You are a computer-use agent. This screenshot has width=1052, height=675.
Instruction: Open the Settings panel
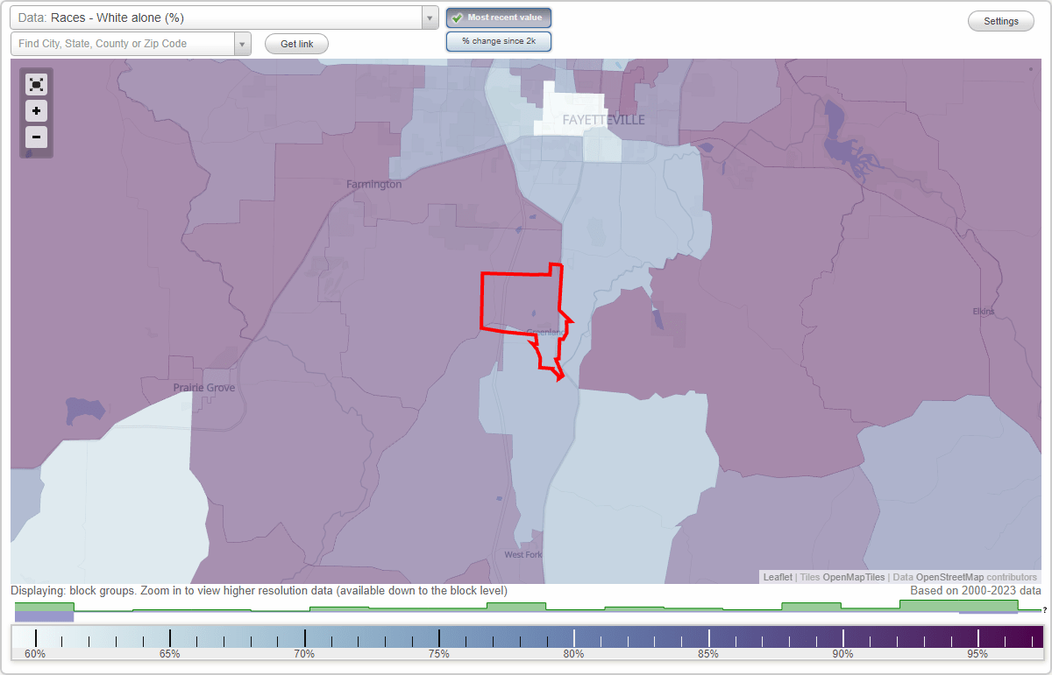1000,20
